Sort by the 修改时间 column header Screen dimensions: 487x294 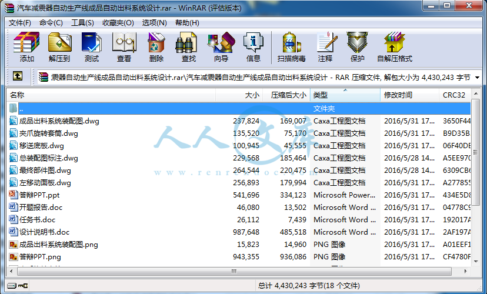[x=410, y=95]
